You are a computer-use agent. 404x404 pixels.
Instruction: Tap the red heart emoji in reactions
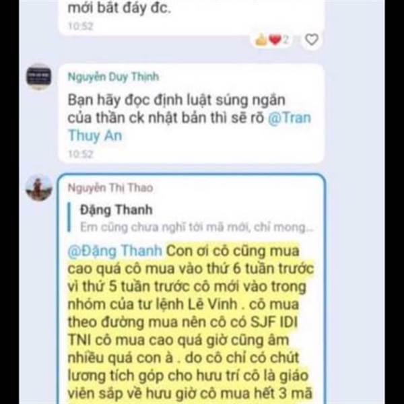275,40
